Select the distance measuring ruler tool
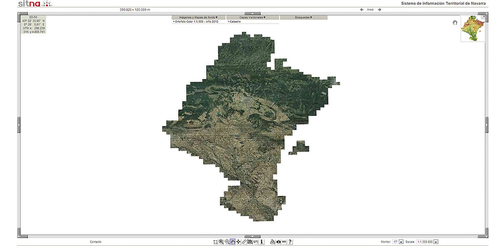The image size is (501, 246). 244,242
